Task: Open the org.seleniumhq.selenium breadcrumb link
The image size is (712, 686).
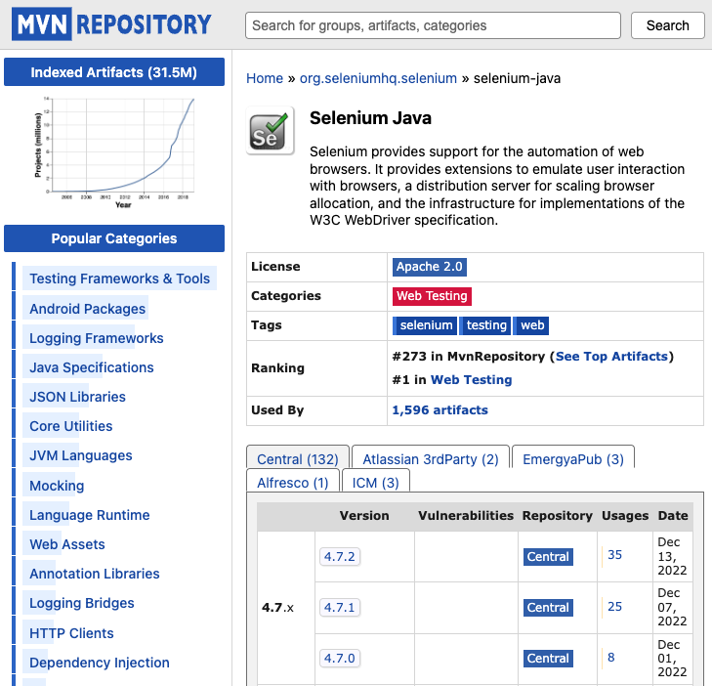Action: click(378, 78)
